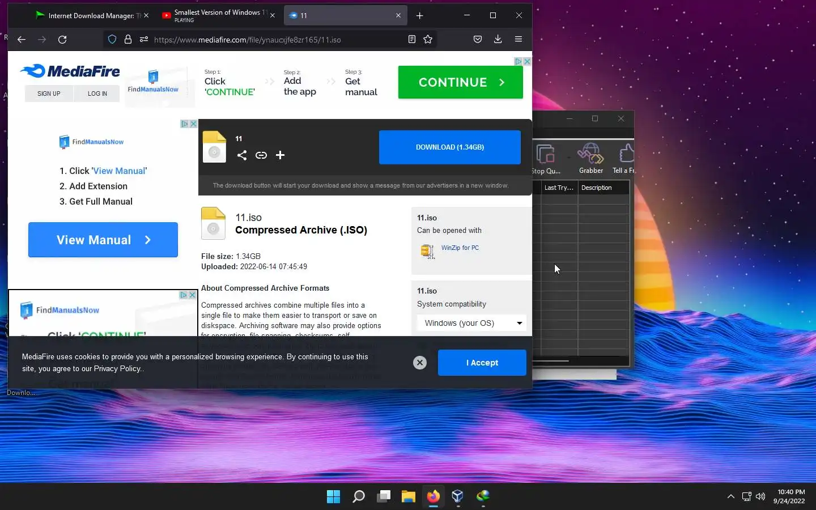Open volume control in system tray
The height and width of the screenshot is (510, 816).
(760, 497)
